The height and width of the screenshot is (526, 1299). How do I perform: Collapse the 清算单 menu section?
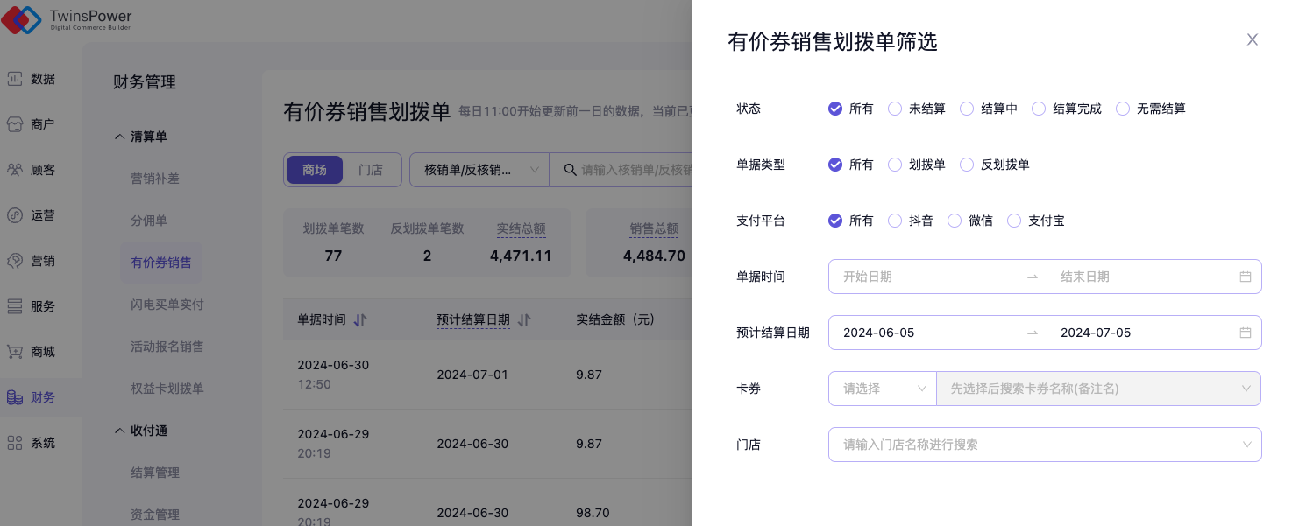pos(120,137)
